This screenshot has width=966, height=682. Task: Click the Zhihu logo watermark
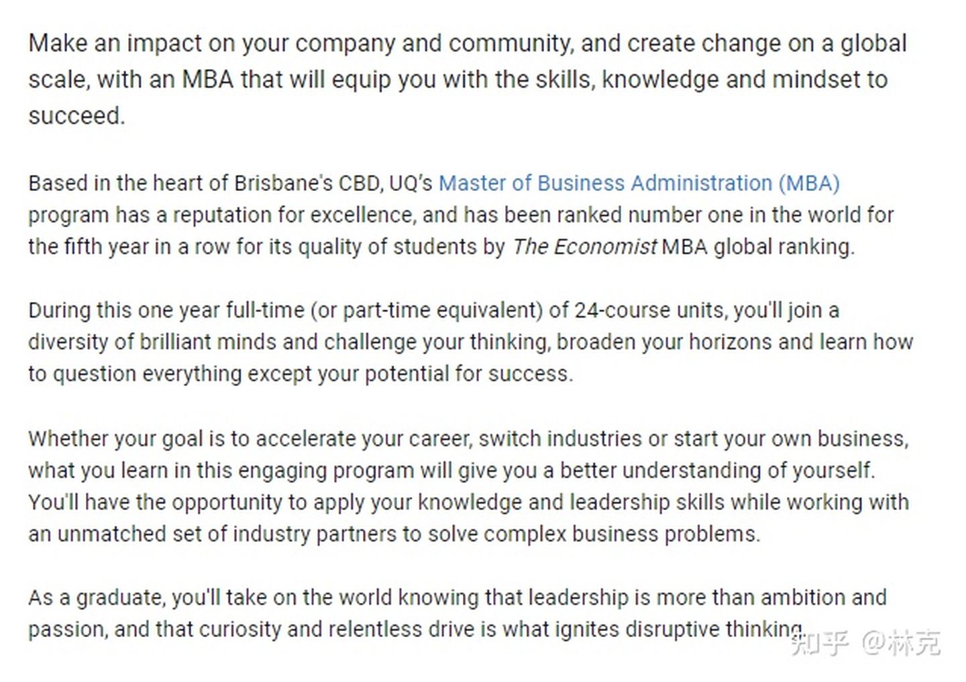(x=820, y=643)
